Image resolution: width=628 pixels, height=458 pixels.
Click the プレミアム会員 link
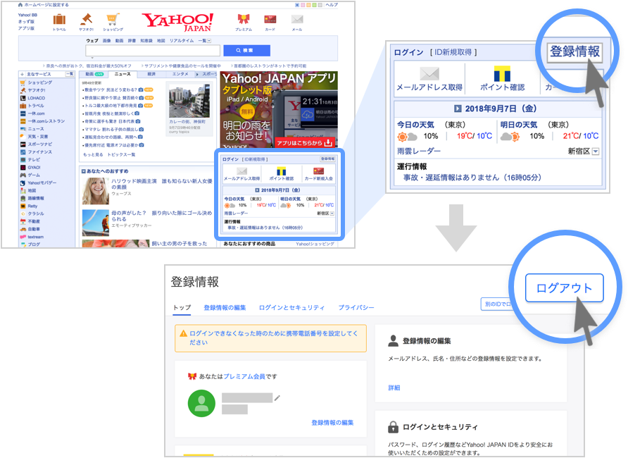point(244,376)
